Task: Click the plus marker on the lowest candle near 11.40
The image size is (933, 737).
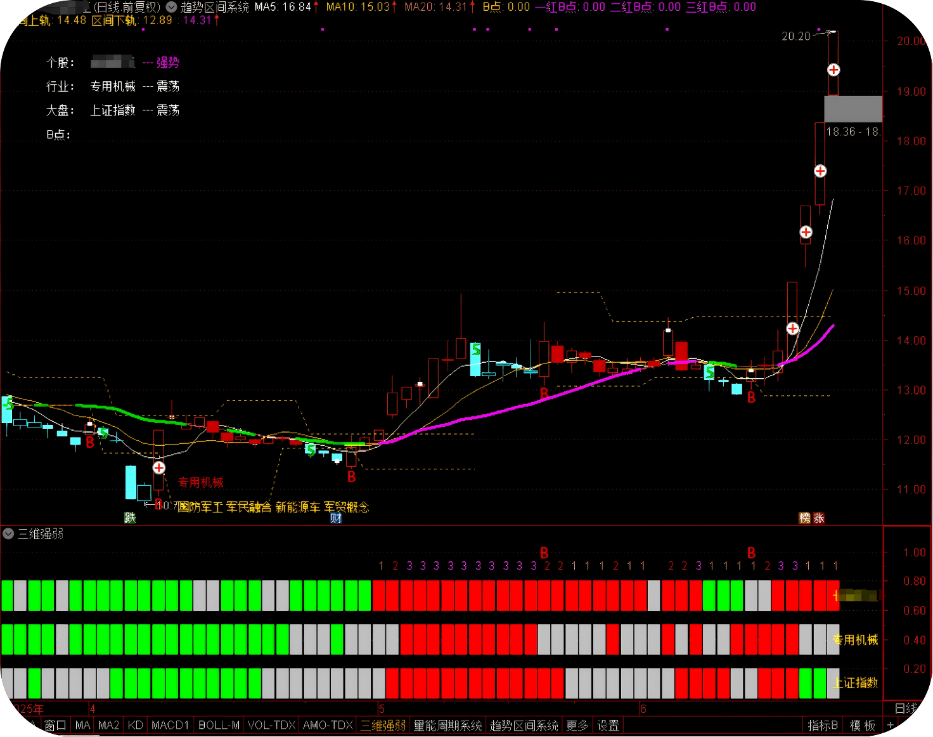Action: click(159, 467)
